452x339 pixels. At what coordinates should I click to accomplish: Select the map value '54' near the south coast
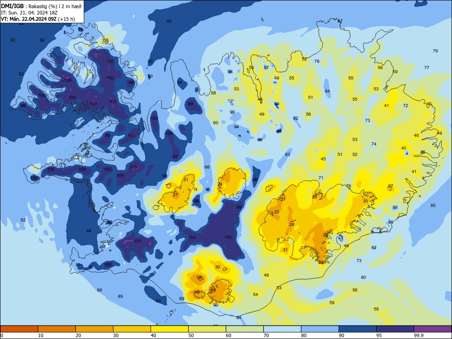[255, 294]
